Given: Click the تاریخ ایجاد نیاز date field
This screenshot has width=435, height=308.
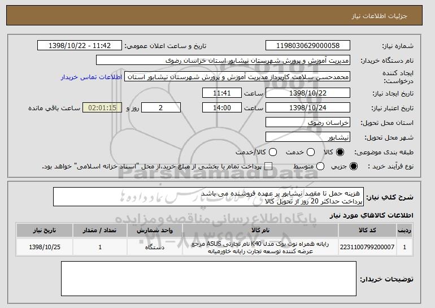Looking at the screenshot, I should [x=308, y=93].
